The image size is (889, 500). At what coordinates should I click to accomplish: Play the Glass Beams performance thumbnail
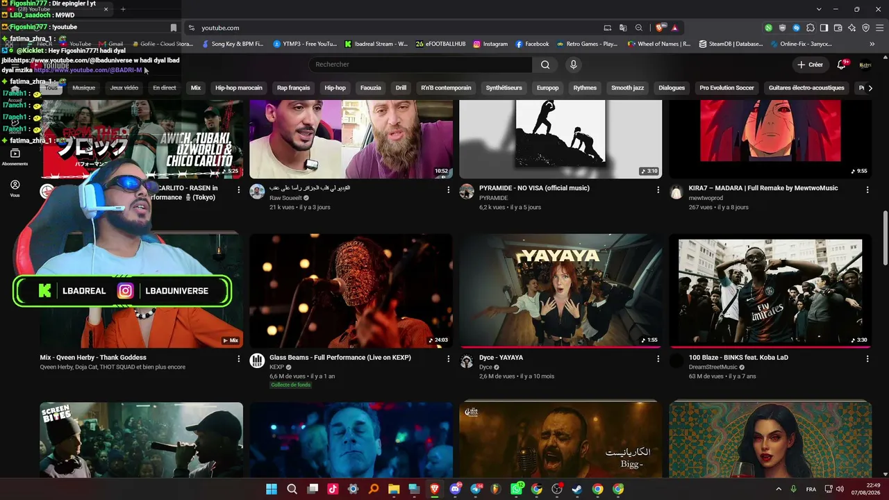pos(351,290)
